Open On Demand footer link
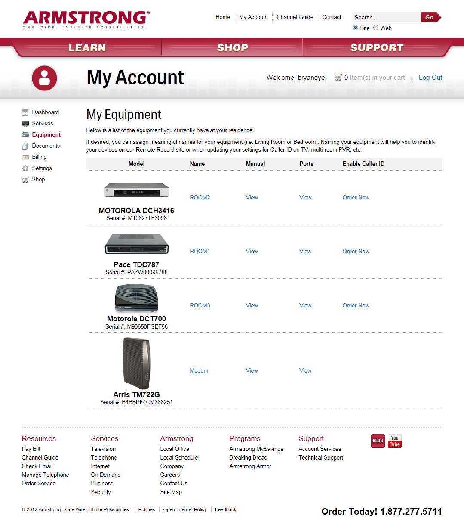 [x=106, y=475]
